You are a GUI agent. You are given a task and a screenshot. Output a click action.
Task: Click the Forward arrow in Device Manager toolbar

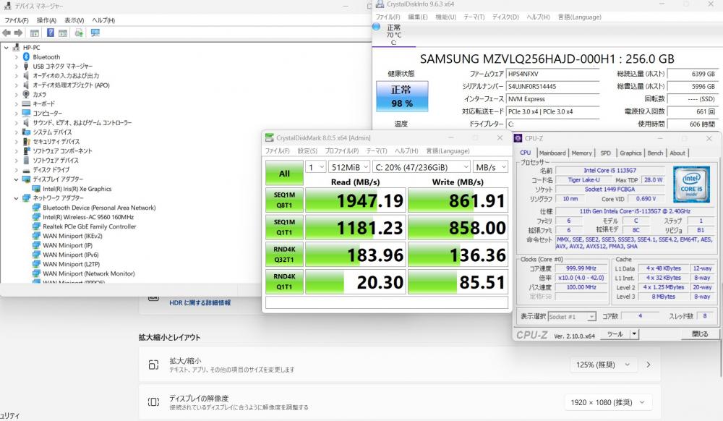pyautogui.click(x=19, y=33)
